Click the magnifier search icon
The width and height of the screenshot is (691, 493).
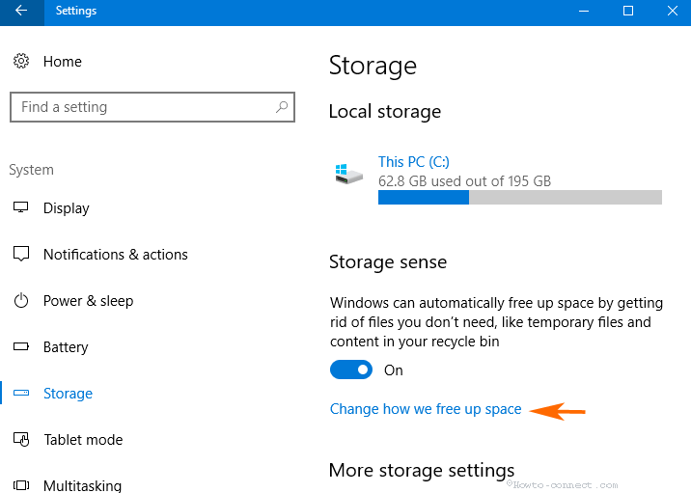[282, 107]
